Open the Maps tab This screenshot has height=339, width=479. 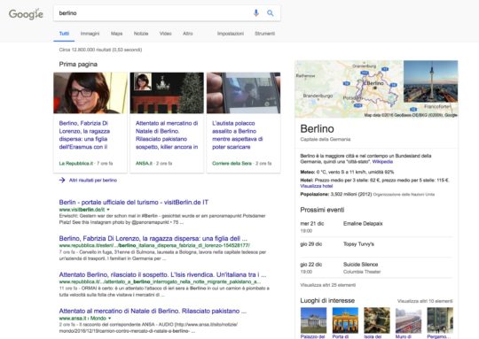click(116, 34)
